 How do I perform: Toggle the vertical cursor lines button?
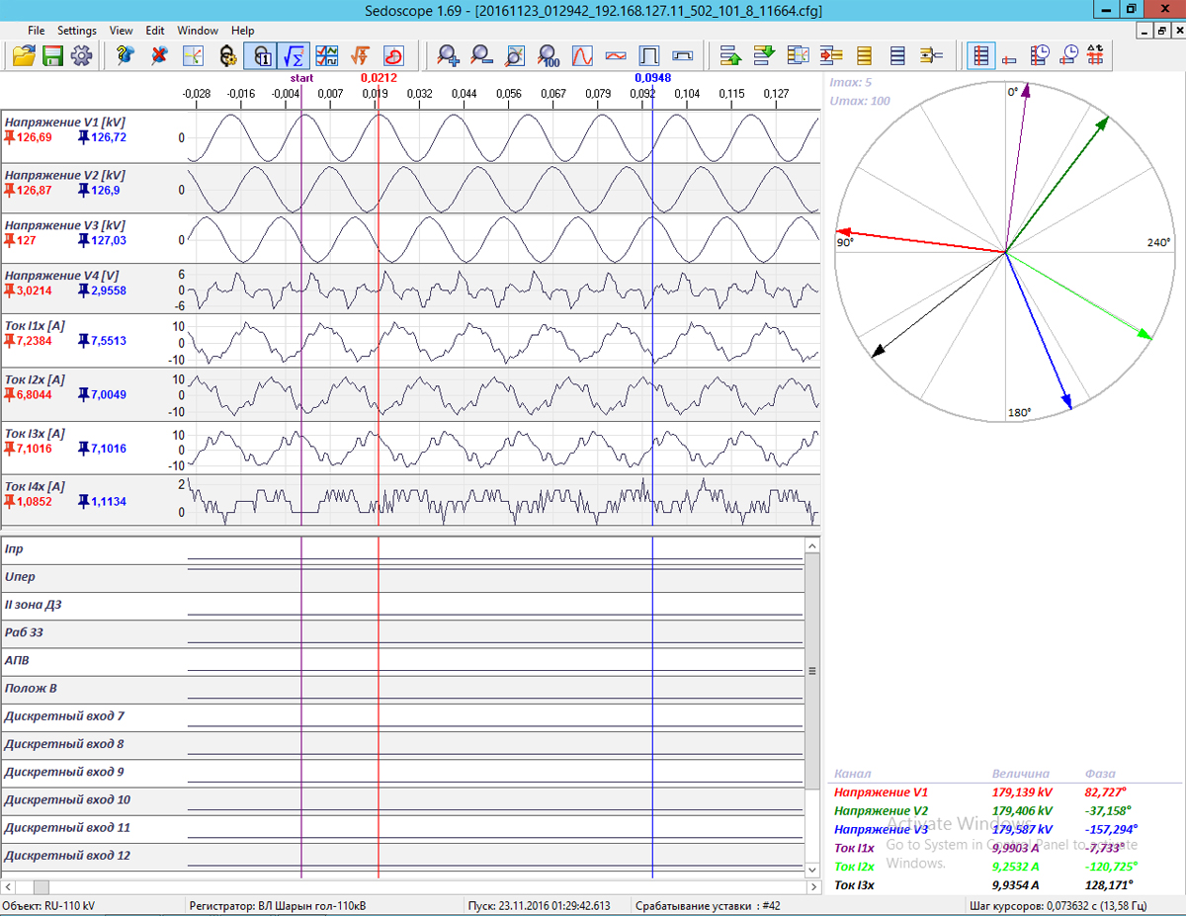[979, 55]
